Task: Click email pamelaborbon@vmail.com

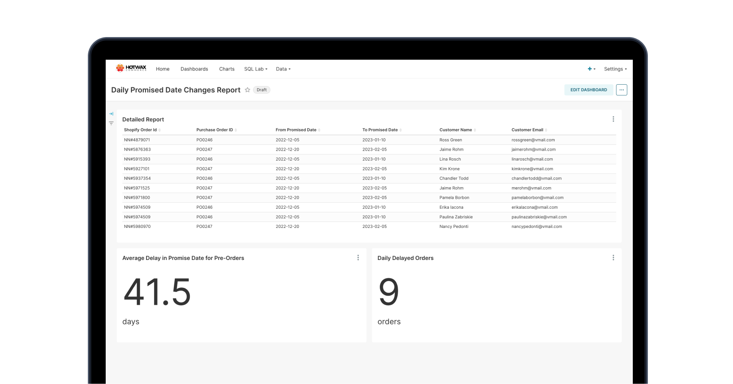Action: tap(538, 198)
